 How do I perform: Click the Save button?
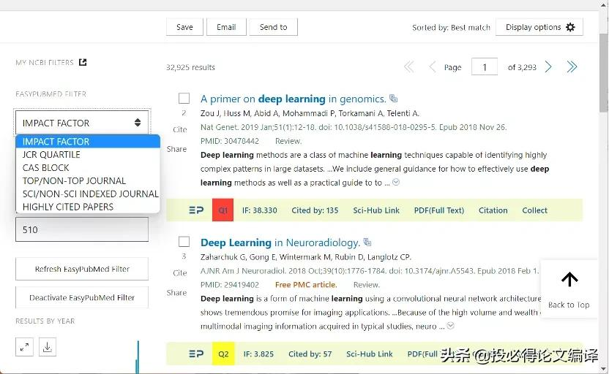tap(184, 27)
